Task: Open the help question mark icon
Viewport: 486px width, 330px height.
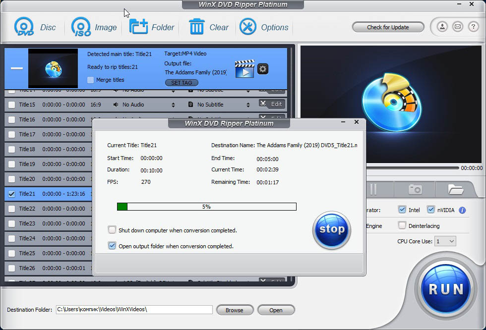Action: [473, 27]
